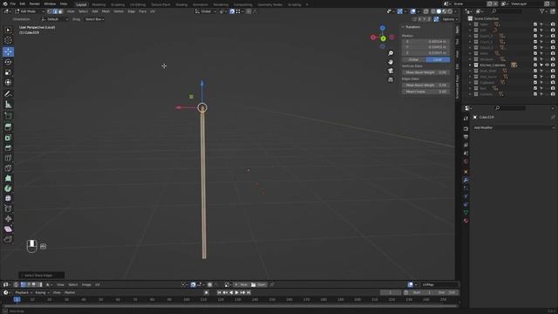This screenshot has height=314, width=558.
Task: Open the Mesh menu in viewport header
Action: click(x=105, y=11)
